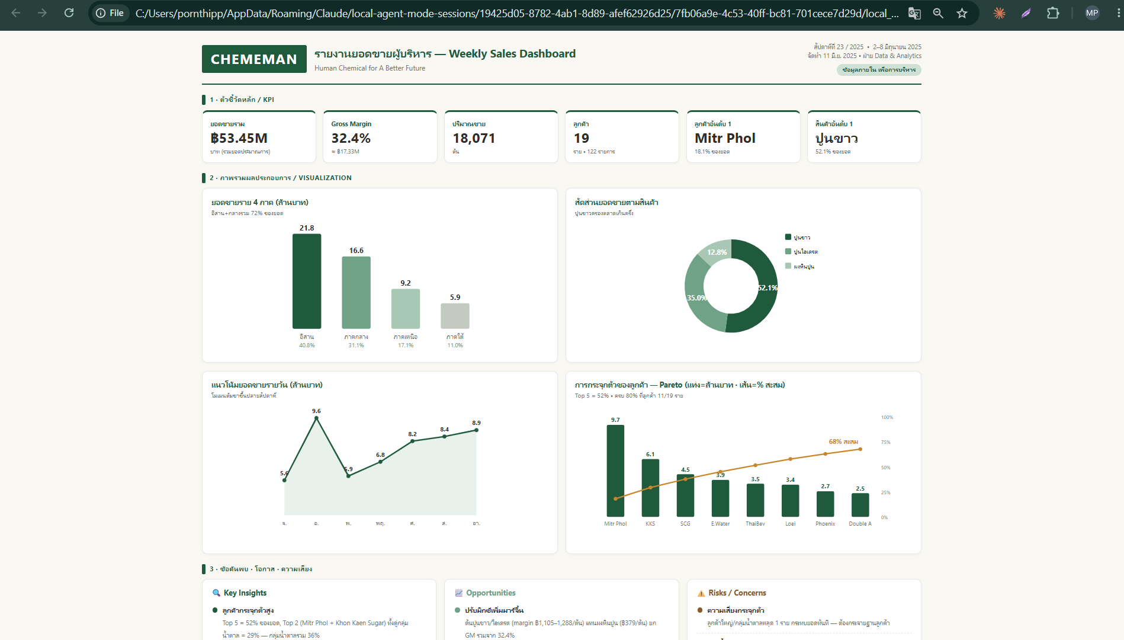The height and width of the screenshot is (640, 1124).
Task: Click the address bar URL field
Action: click(516, 13)
